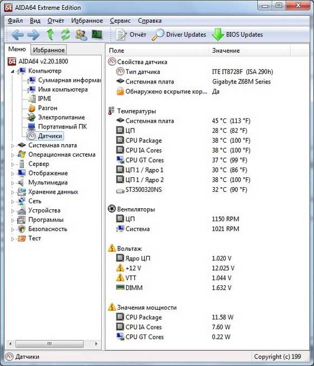Select Электропитание tree item

(x=61, y=118)
